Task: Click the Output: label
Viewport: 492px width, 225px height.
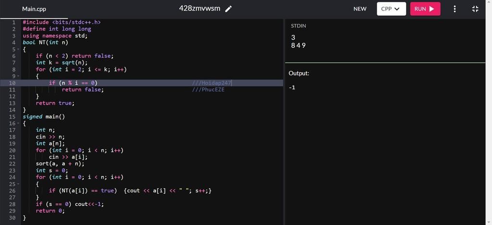Action: (299, 73)
